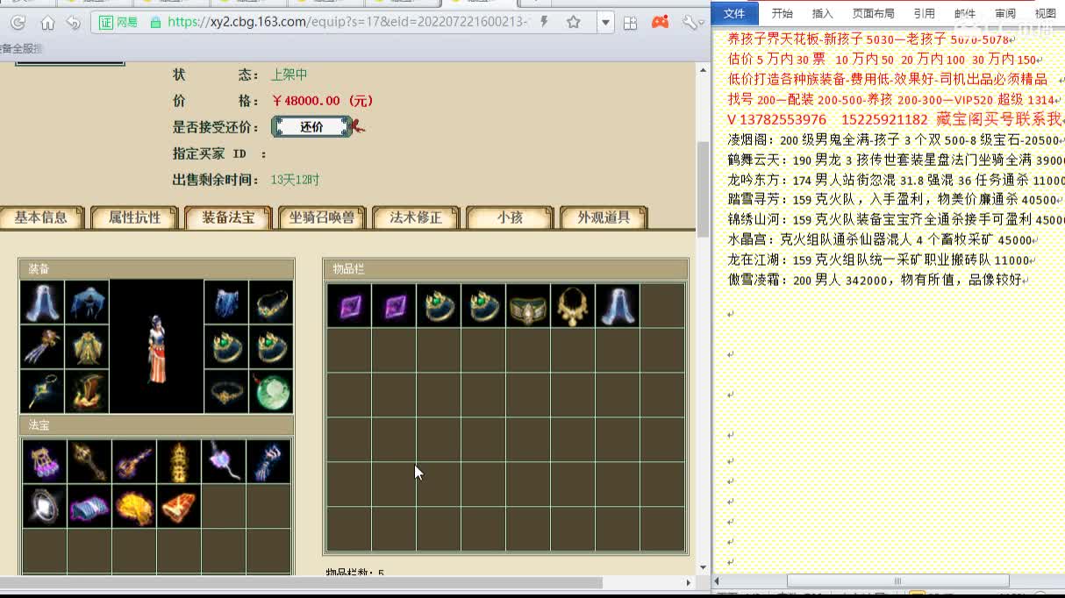The height and width of the screenshot is (598, 1065).
Task: Open address bar history dropdown arrow
Action: coord(605,23)
